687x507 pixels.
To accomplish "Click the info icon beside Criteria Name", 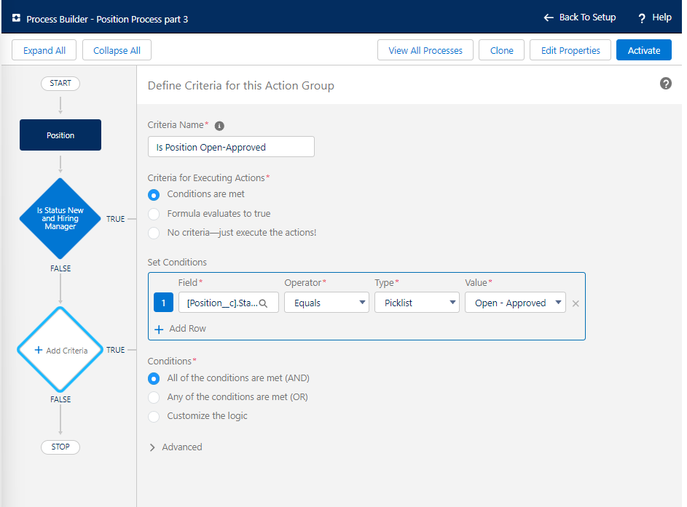I will [219, 126].
